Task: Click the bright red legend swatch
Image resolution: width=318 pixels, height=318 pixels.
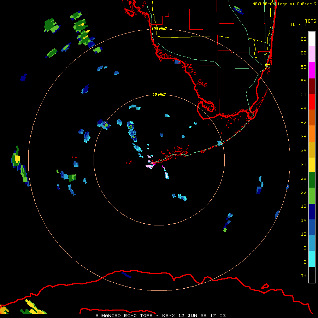Action: click(312, 102)
